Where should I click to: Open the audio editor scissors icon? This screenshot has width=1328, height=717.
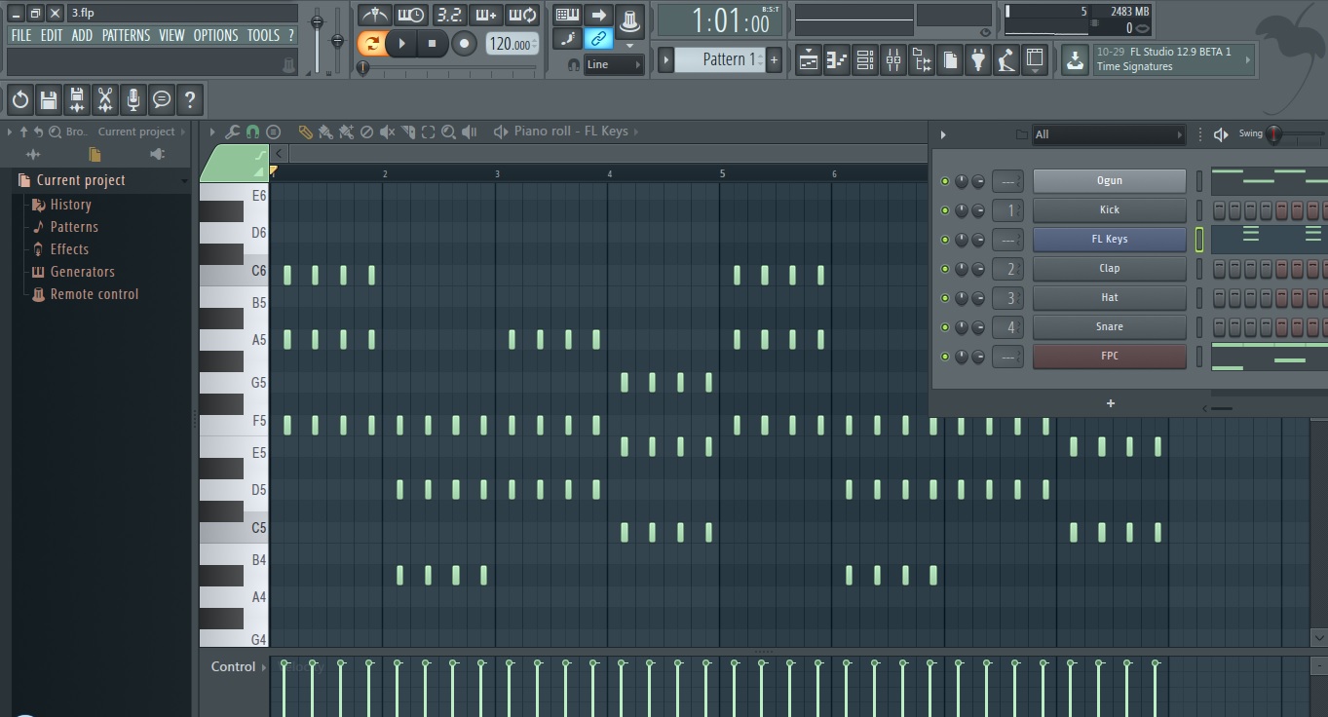[x=105, y=98]
